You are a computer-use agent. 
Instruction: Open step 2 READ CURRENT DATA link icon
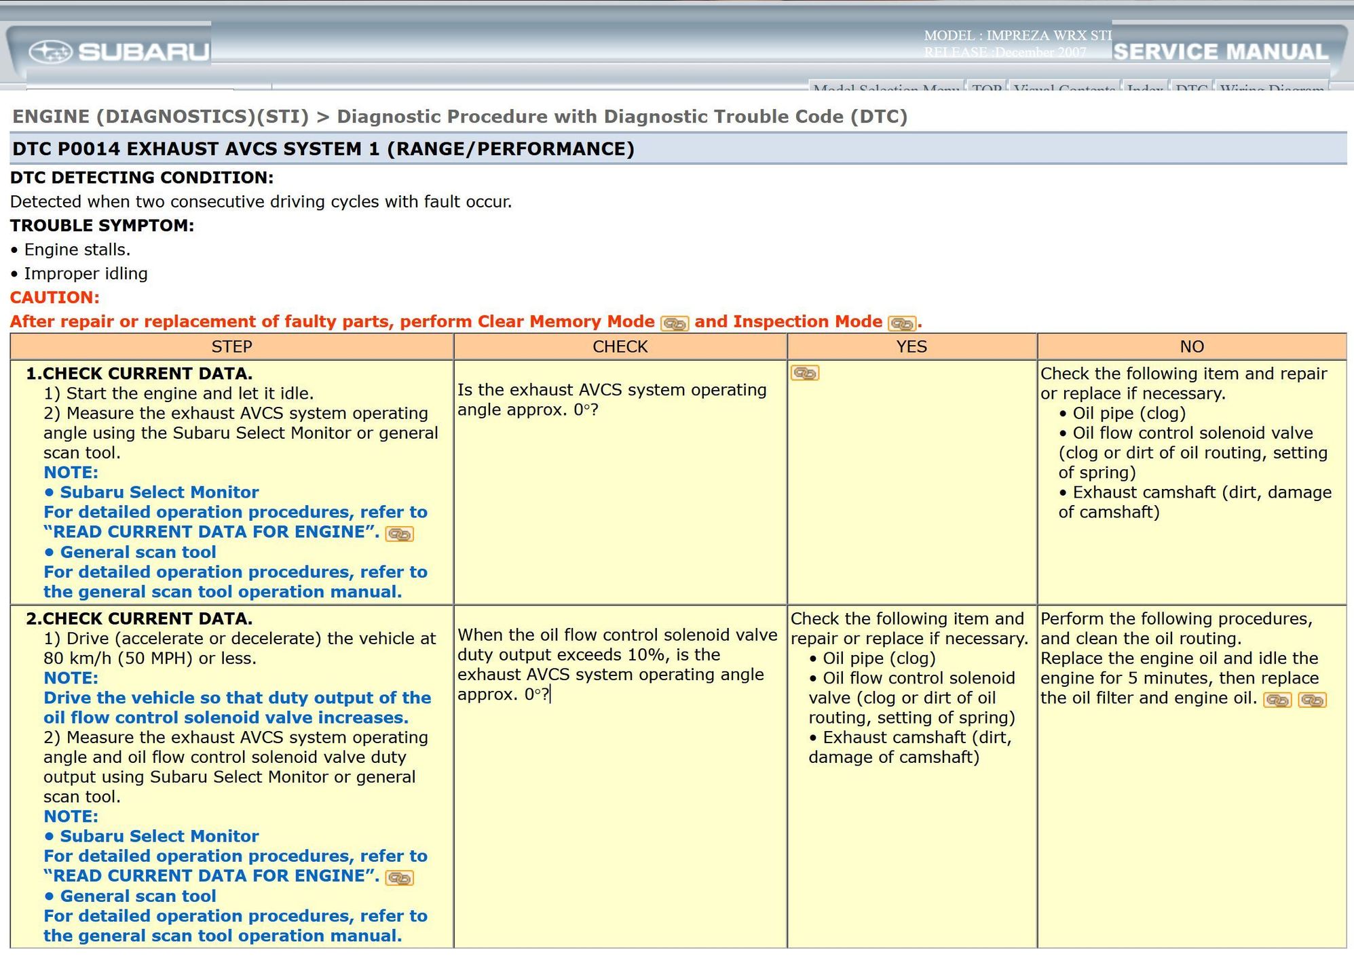[x=399, y=877]
